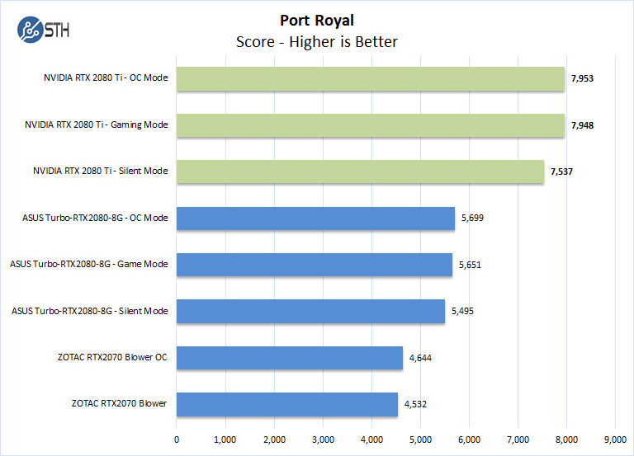Click the ZOTAC RTX2070 Blower OC label
The height and width of the screenshot is (456, 634).
(x=112, y=357)
